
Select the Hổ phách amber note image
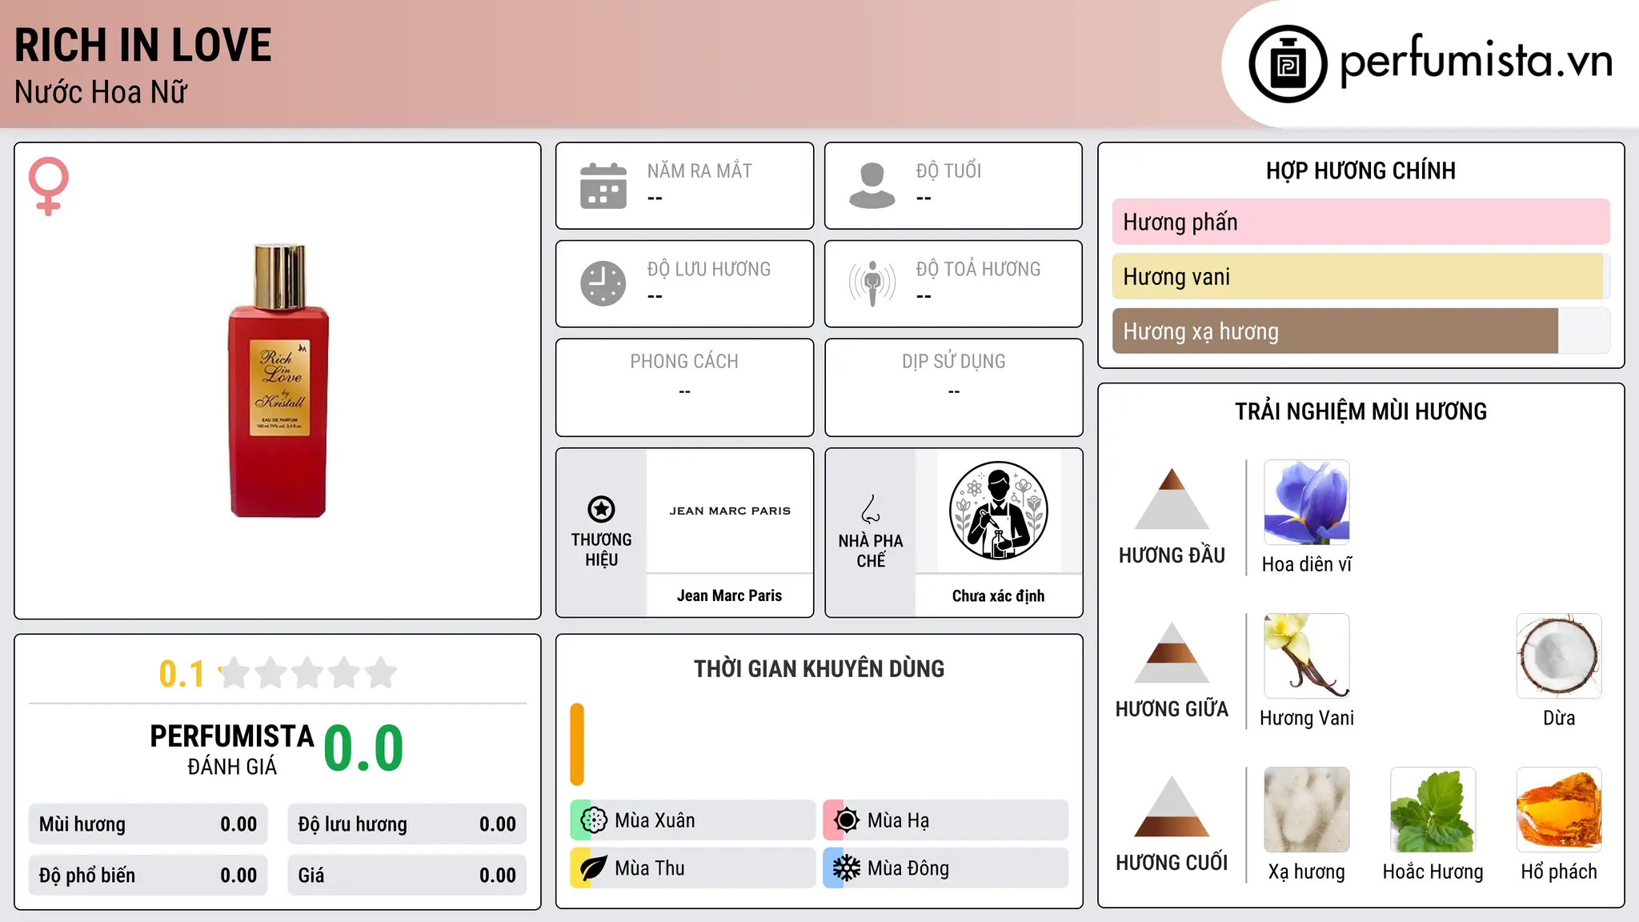(1559, 810)
